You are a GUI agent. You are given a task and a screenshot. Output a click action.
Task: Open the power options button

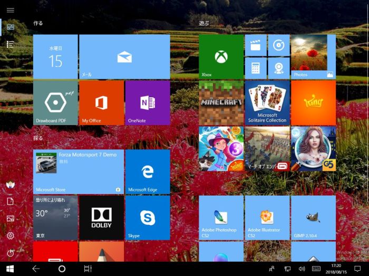click(11, 253)
